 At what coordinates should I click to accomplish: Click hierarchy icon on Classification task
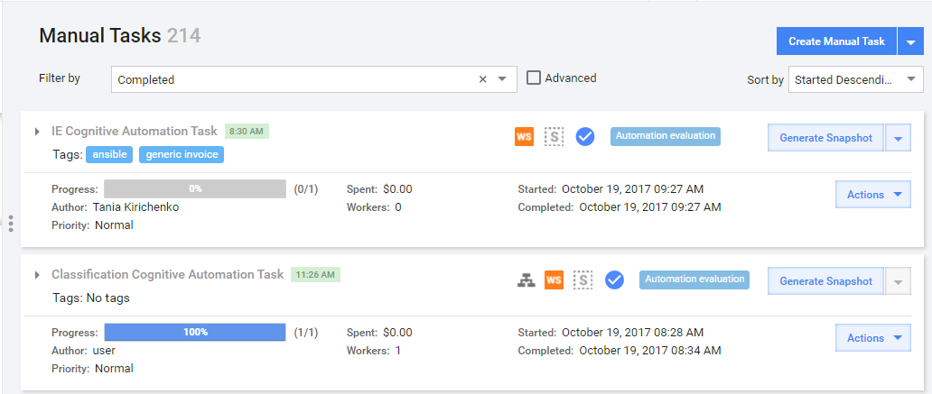click(526, 280)
